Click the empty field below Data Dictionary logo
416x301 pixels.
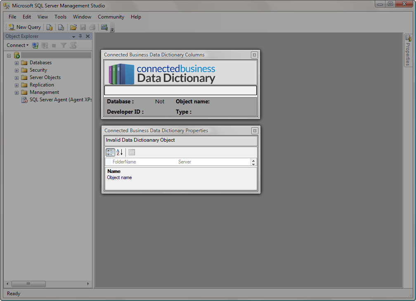pos(180,90)
